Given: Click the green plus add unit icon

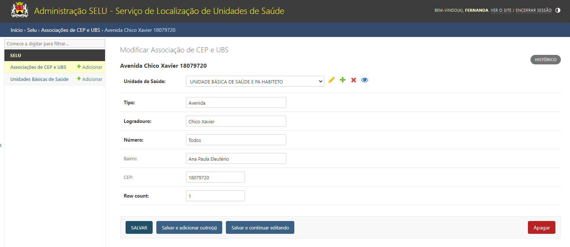Looking at the screenshot, I should coord(343,80).
